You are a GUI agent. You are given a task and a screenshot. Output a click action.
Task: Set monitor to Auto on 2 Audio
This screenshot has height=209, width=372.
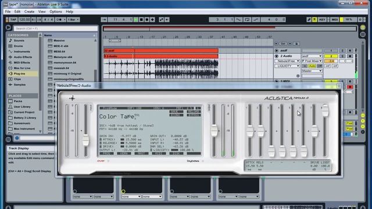coord(312,66)
